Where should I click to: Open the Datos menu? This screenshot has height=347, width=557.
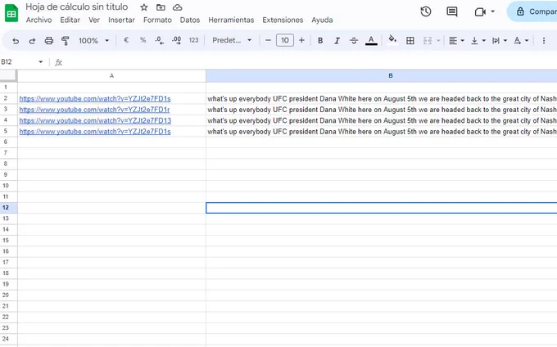click(x=190, y=20)
